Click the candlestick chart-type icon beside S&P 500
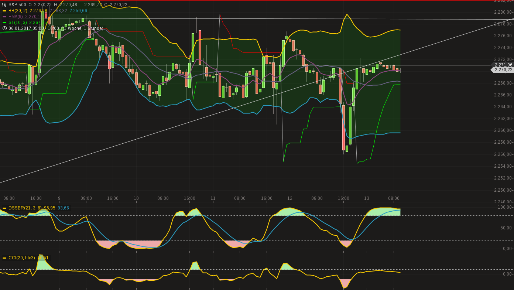Viewport: 514px width, 290px height. 4,5
